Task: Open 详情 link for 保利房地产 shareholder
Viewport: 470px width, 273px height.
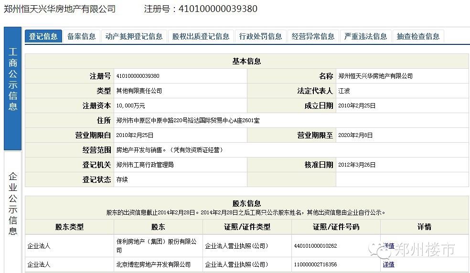Action: pyautogui.click(x=389, y=246)
